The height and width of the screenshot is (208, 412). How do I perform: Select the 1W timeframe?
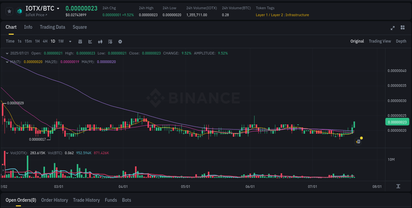pyautogui.click(x=61, y=41)
